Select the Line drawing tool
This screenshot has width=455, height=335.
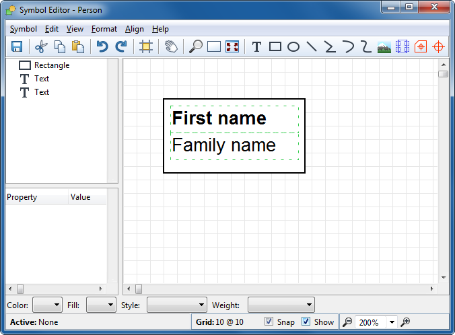click(x=312, y=46)
